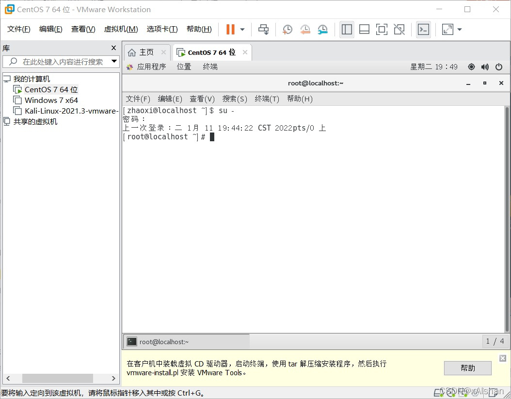Click the power icon in guest top bar
Image resolution: width=511 pixels, height=399 pixels.
(499, 67)
